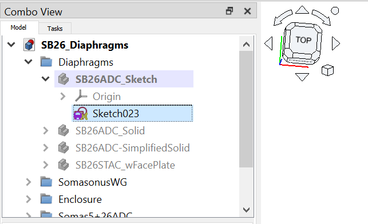This screenshot has width=368, height=224.
Task: Click the tree scrollbar down arrow
Action: 246,210
